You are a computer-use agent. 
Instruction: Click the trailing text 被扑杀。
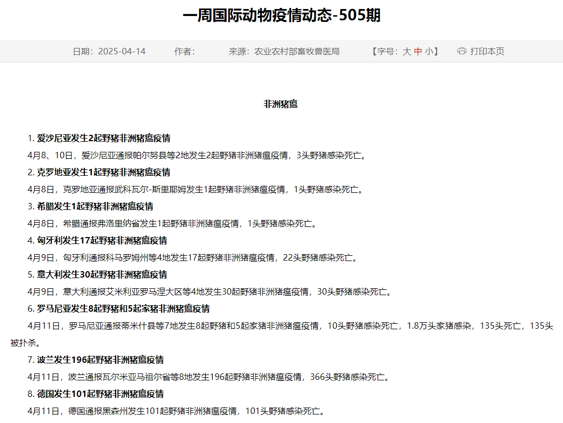(26, 343)
